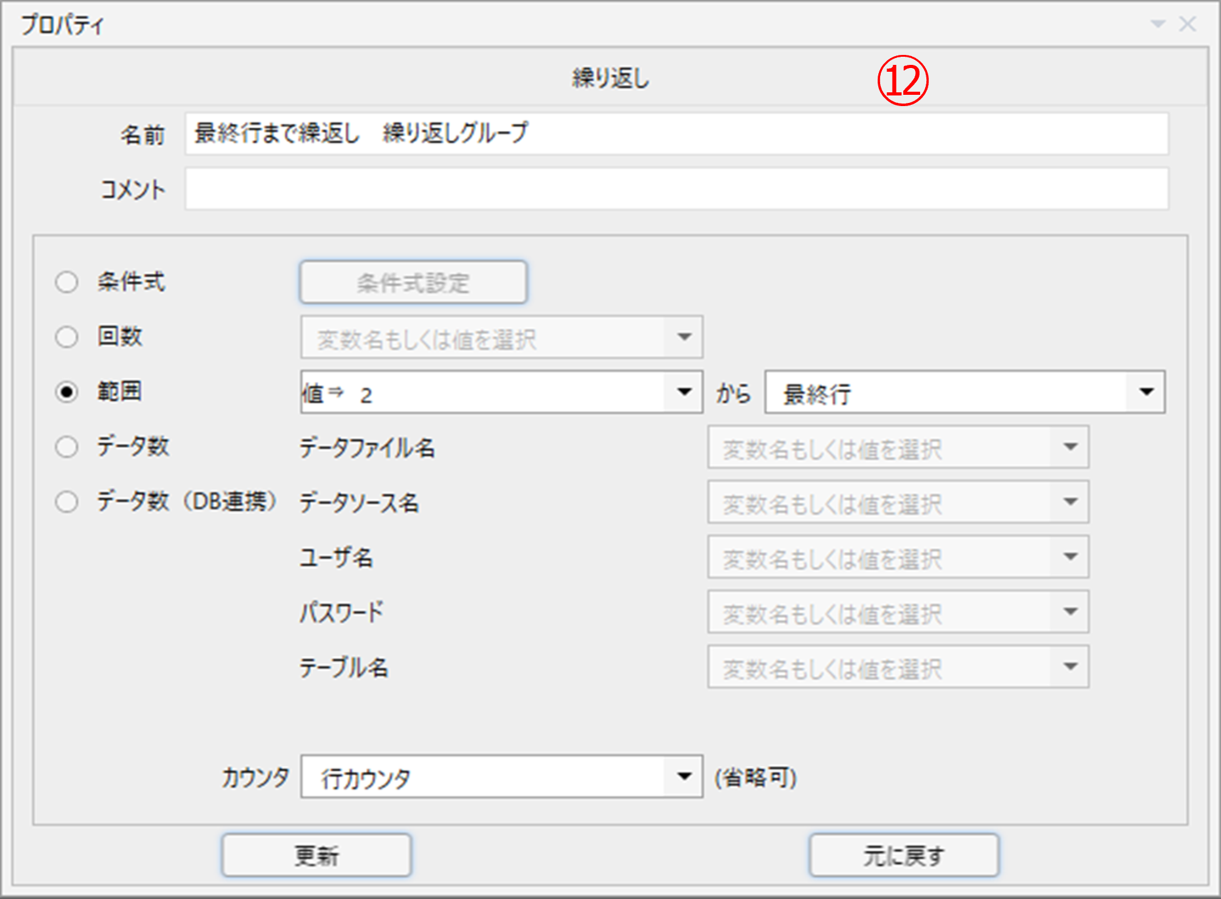Expand the ユーザ名 dropdown arrow
1221x899 pixels.
pyautogui.click(x=1071, y=556)
